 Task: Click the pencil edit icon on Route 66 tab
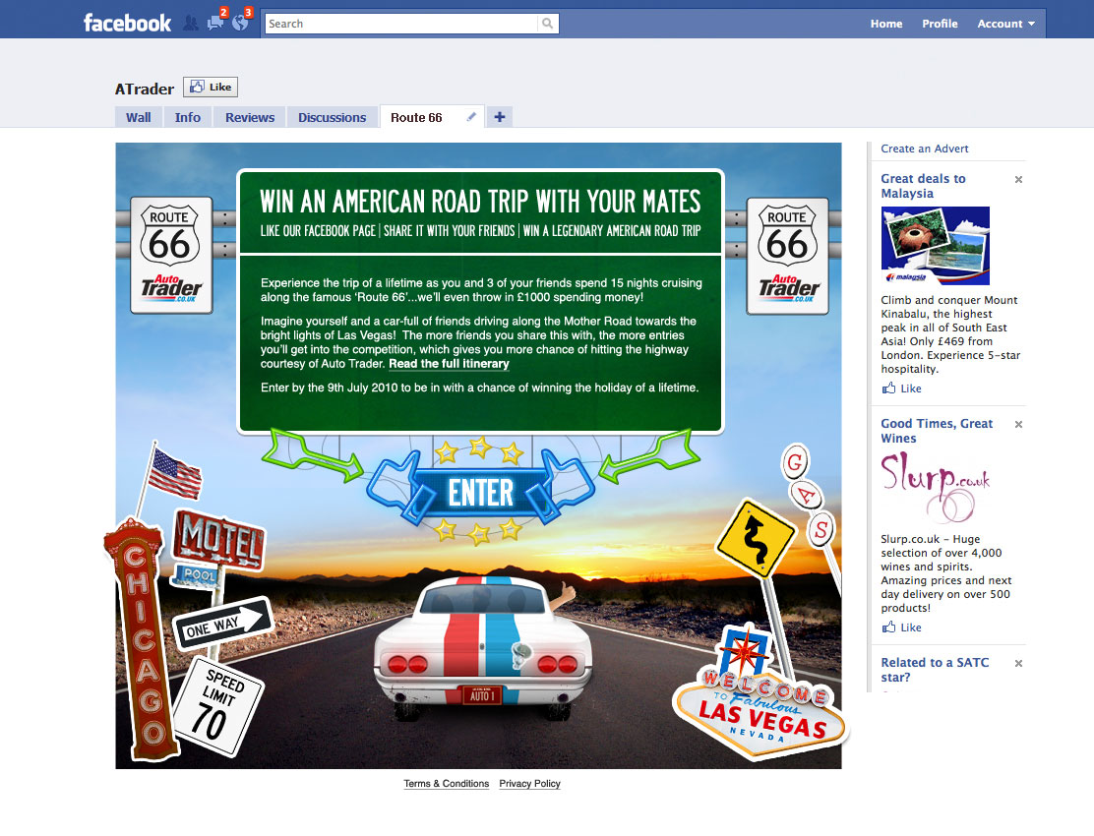coord(471,117)
